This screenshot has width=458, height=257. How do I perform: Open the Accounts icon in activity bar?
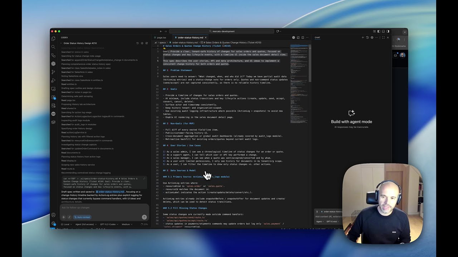(x=53, y=215)
